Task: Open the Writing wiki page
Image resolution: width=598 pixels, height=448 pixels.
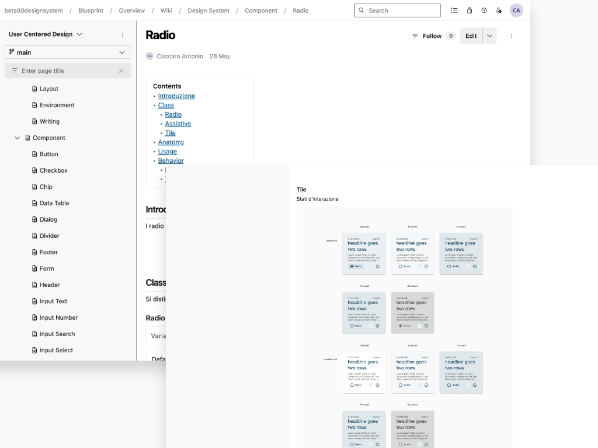Action: pos(50,121)
